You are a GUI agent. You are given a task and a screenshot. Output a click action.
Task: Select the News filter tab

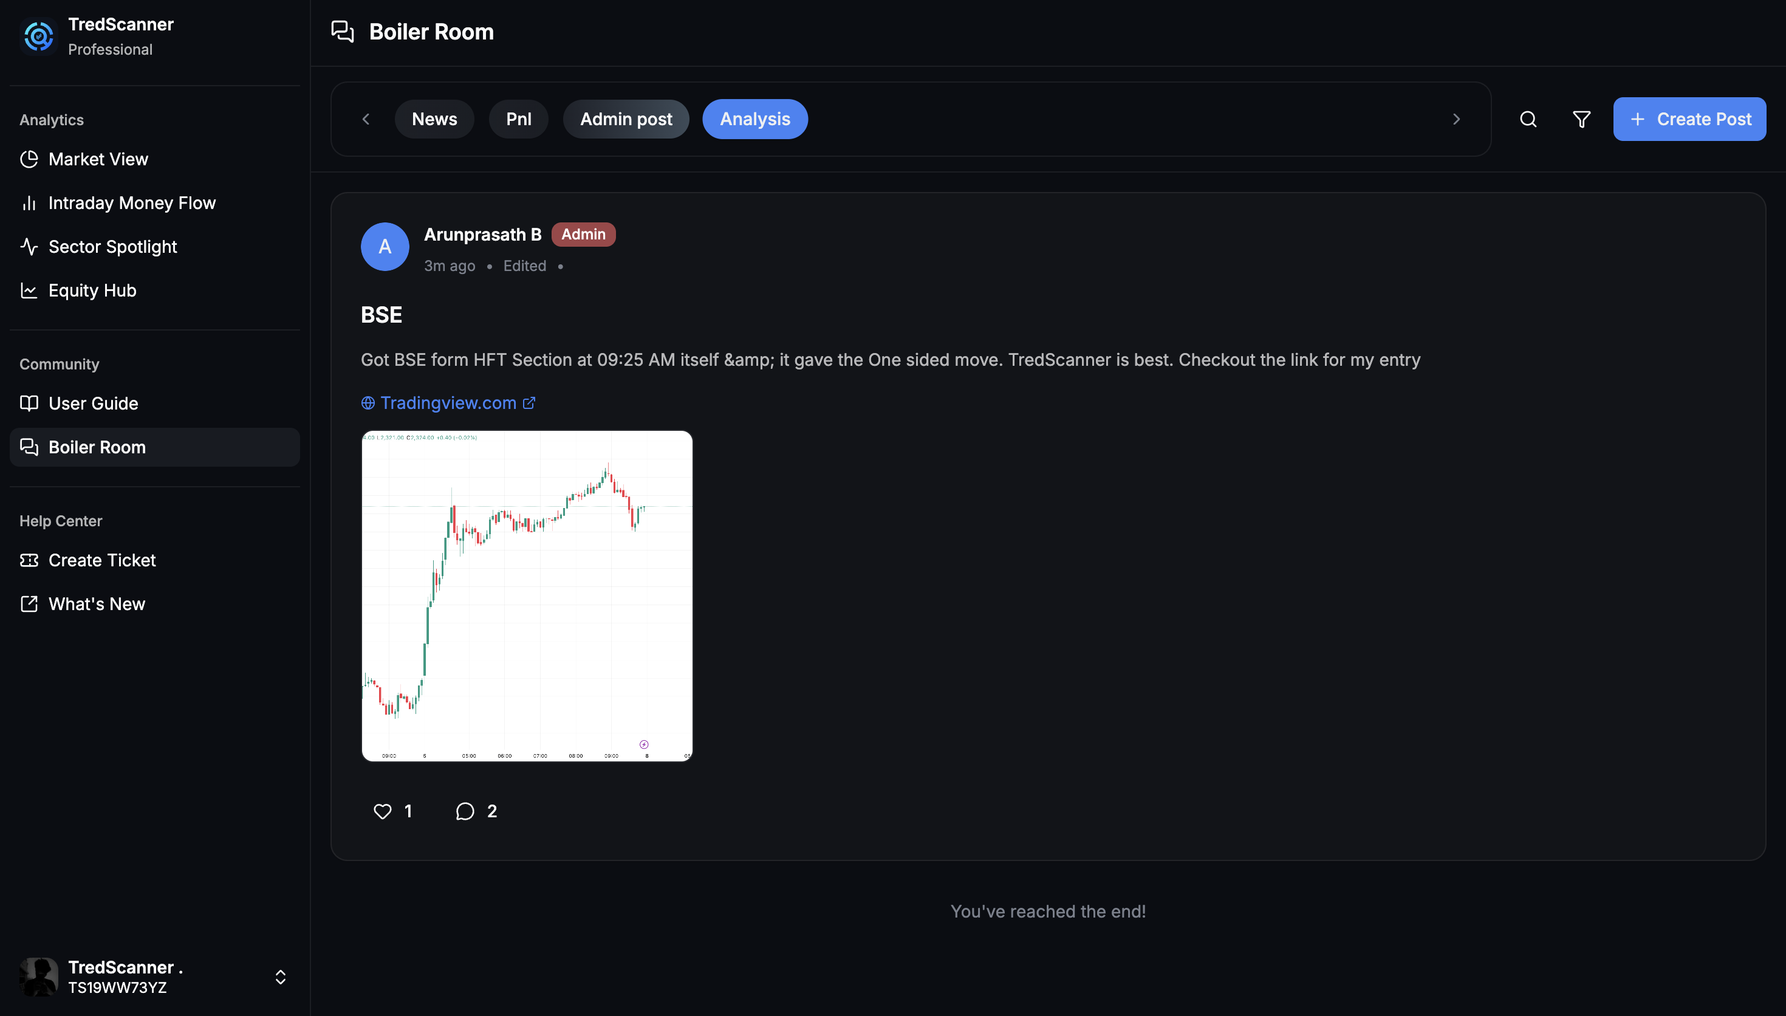434,119
